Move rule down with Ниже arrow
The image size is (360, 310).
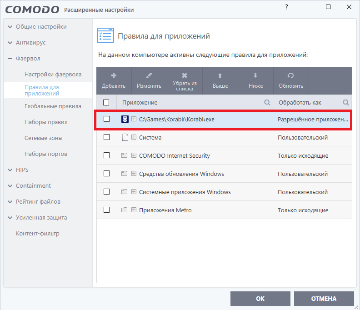coord(255,75)
